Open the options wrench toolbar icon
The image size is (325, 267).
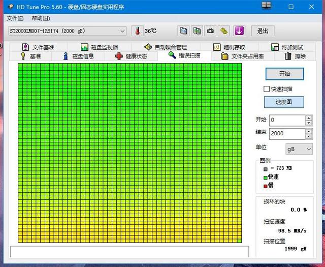coord(224,31)
